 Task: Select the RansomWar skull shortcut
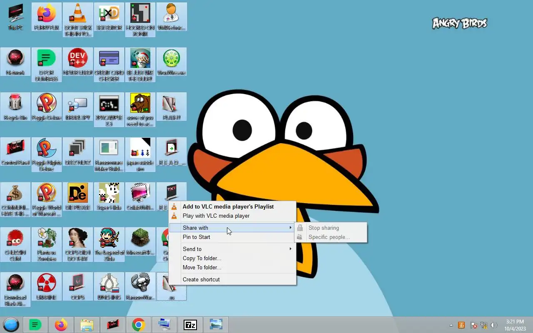tap(140, 287)
